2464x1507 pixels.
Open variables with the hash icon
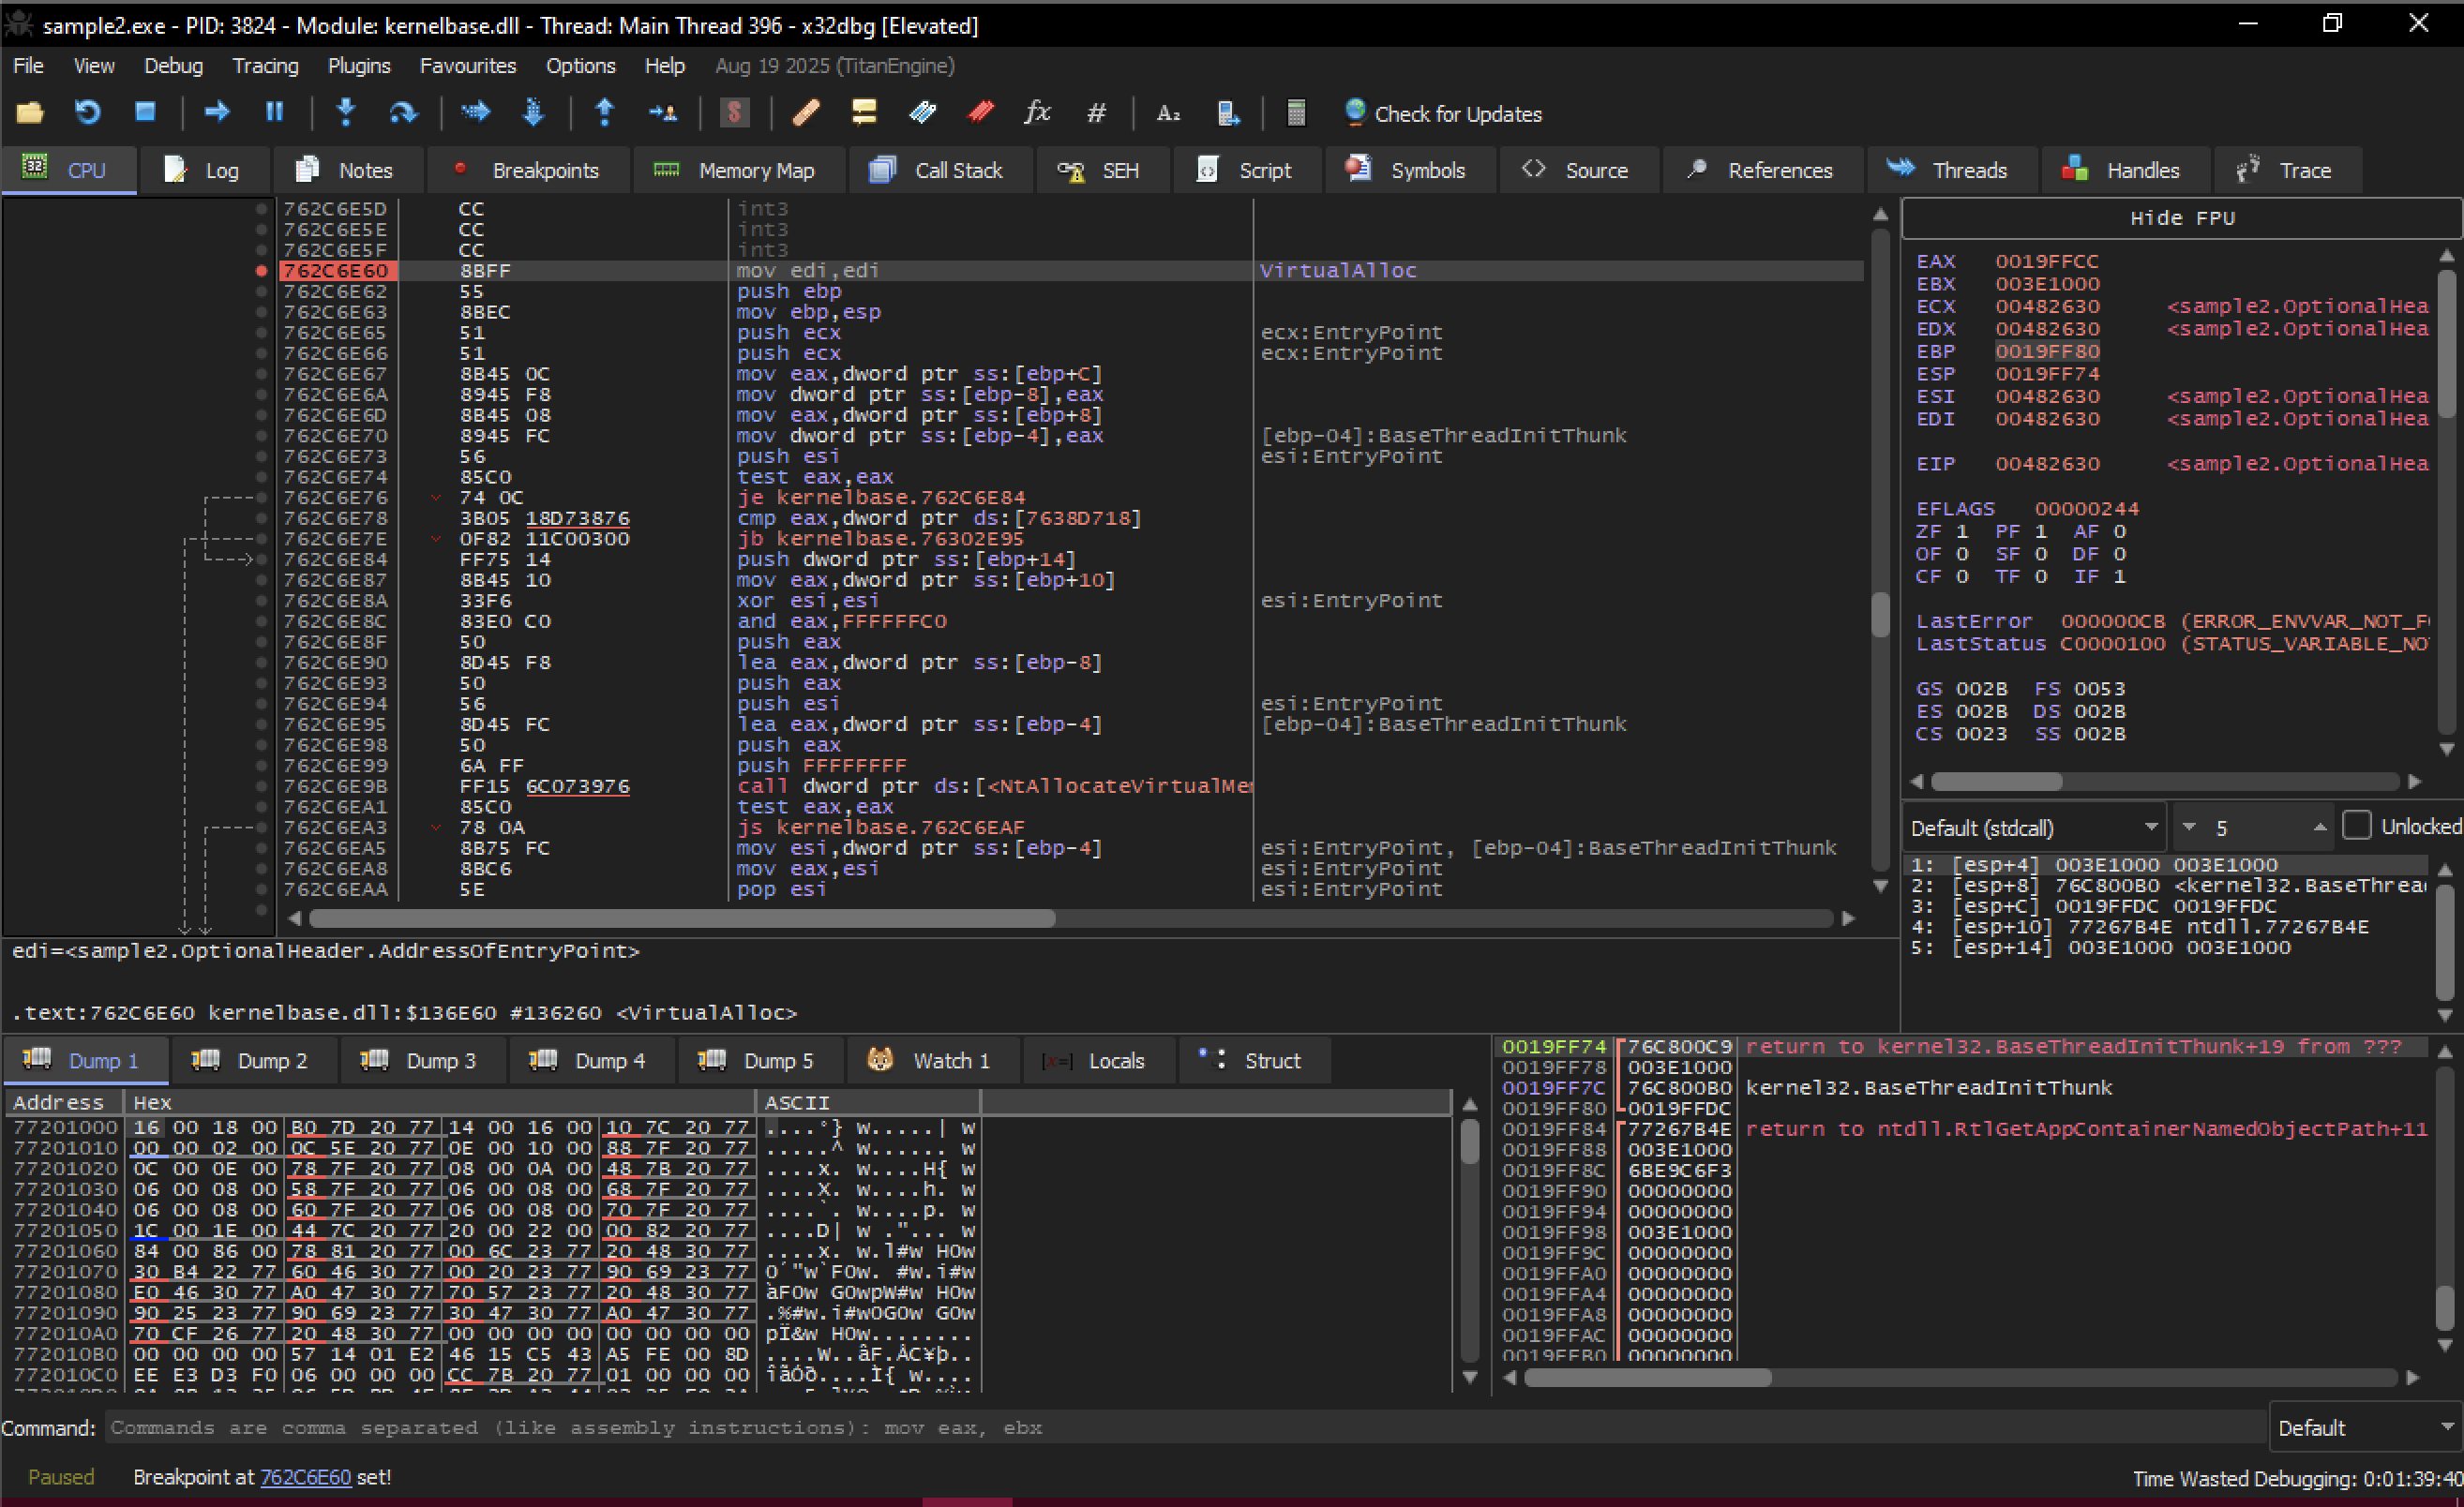pos(1096,112)
